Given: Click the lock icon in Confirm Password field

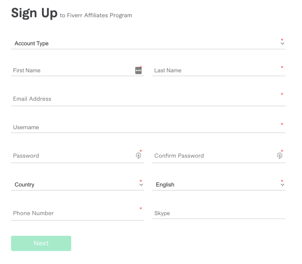Looking at the screenshot, I should pyautogui.click(x=280, y=156).
